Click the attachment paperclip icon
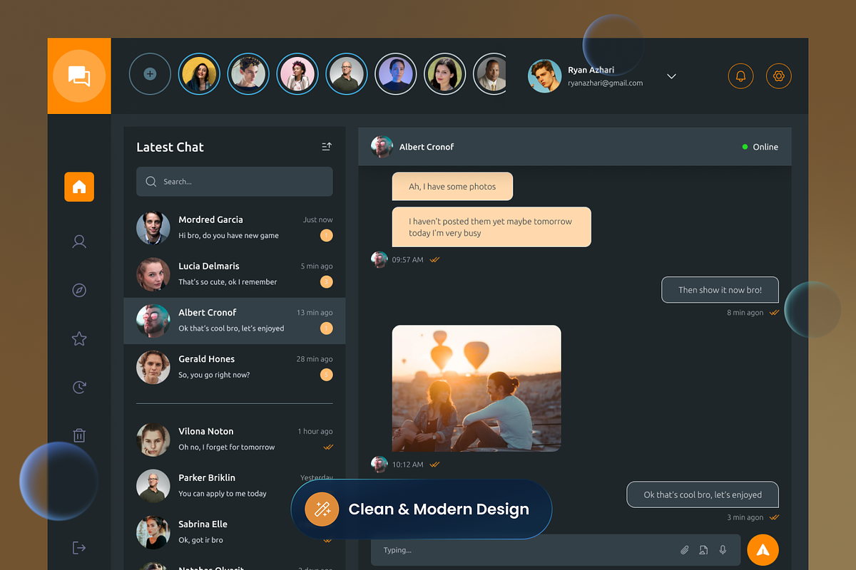Viewport: 856px width, 570px height. click(684, 550)
